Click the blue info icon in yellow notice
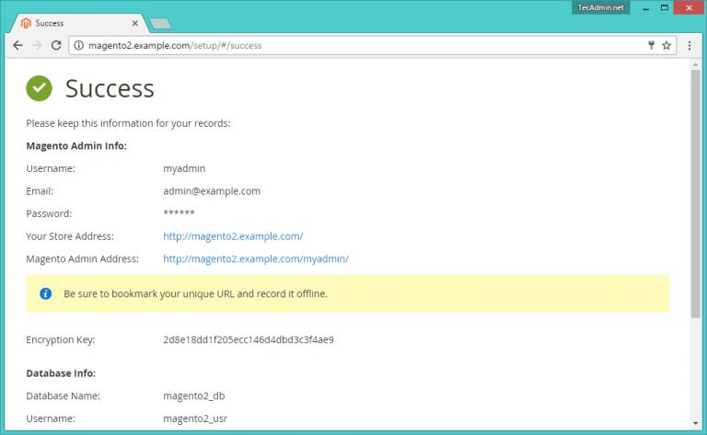The image size is (707, 435). 45,294
